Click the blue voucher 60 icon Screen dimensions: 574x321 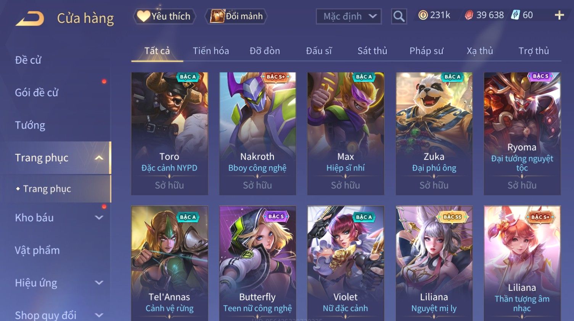[515, 15]
